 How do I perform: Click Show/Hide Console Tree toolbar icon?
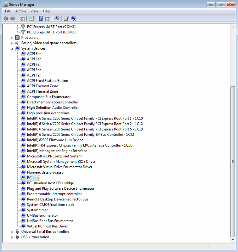[x=22, y=19]
